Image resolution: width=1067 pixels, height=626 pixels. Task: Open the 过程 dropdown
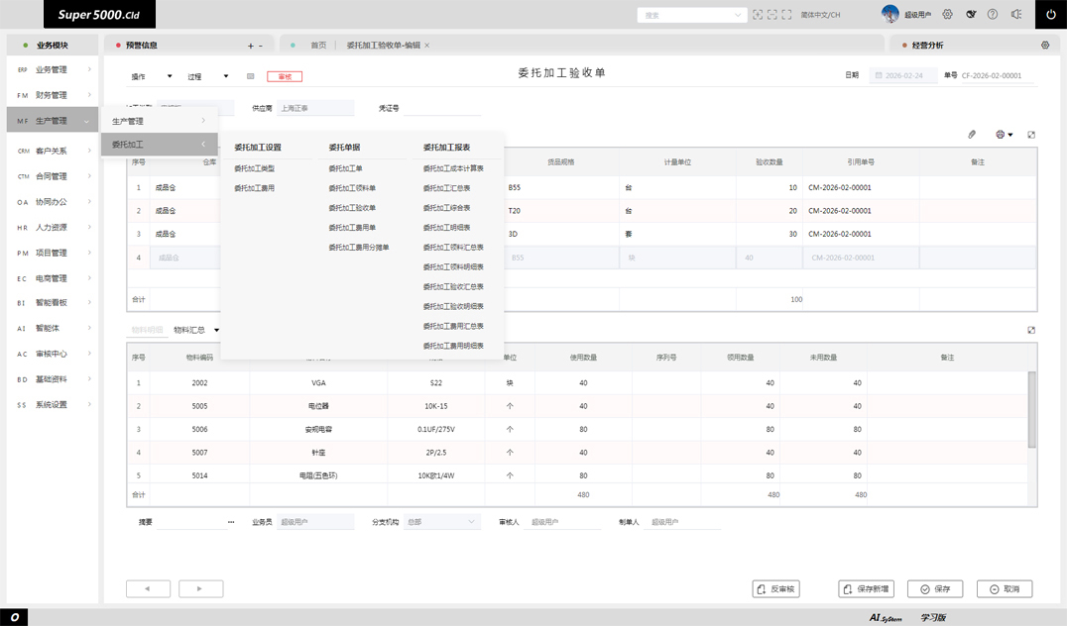[x=208, y=76]
